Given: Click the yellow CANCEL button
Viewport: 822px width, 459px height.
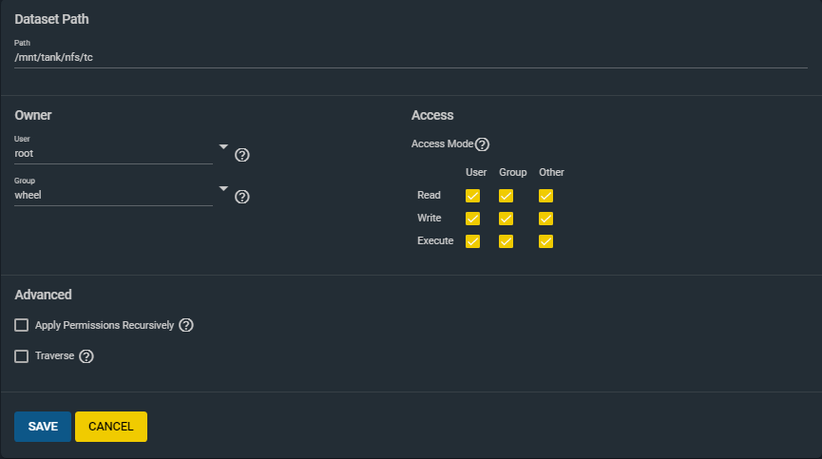Looking at the screenshot, I should coord(111,427).
